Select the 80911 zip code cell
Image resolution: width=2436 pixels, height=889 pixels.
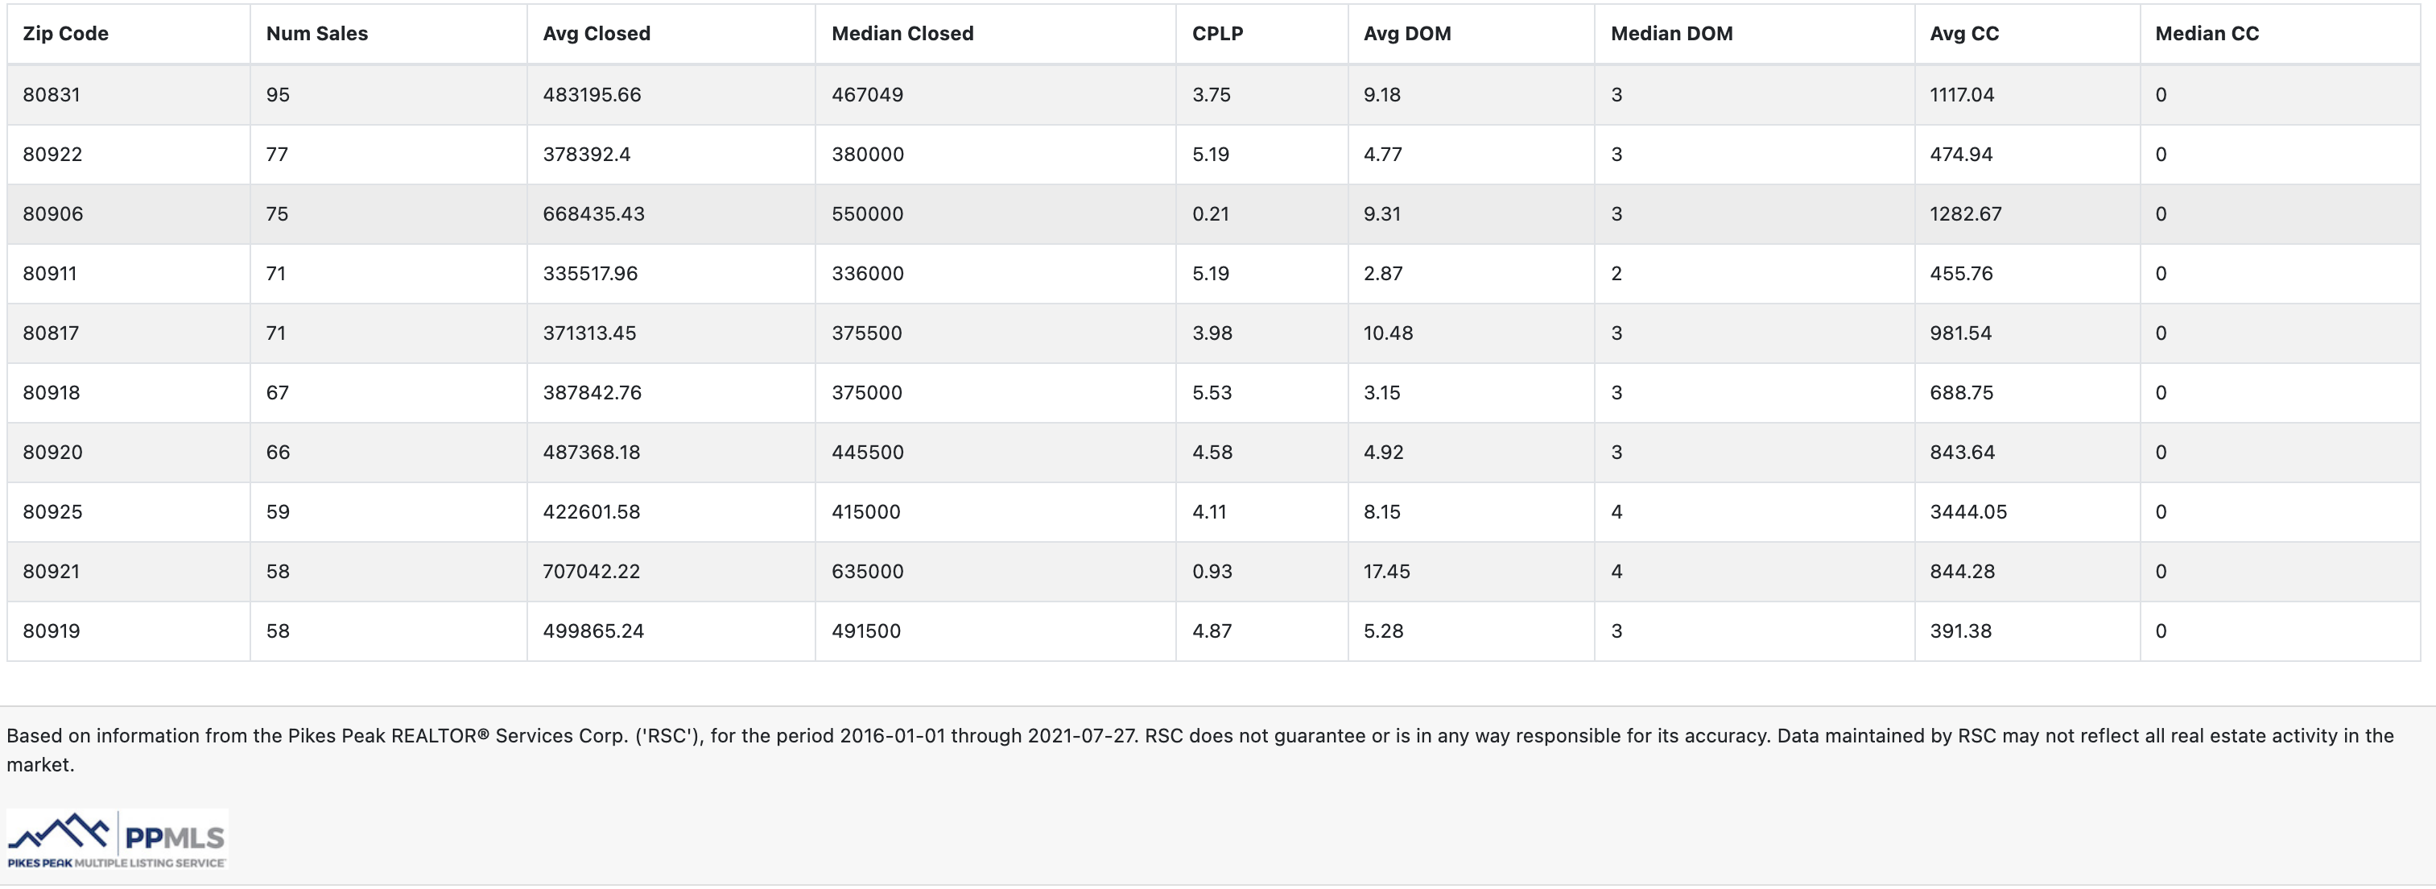(49, 273)
